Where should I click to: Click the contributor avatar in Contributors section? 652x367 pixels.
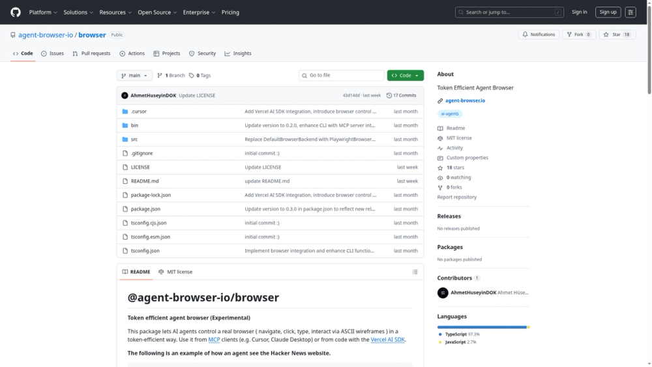tap(443, 293)
